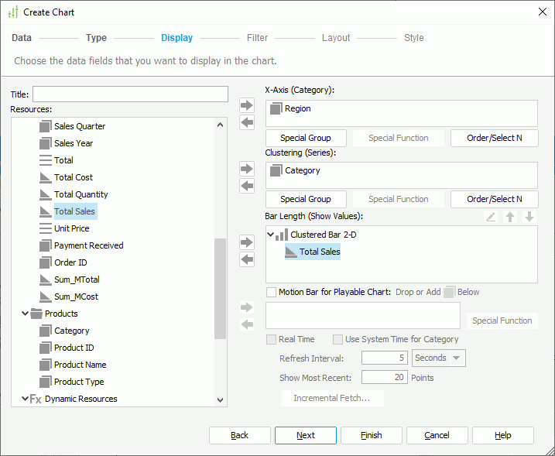Click the edit pencil icon above Bar Length box

tap(491, 217)
